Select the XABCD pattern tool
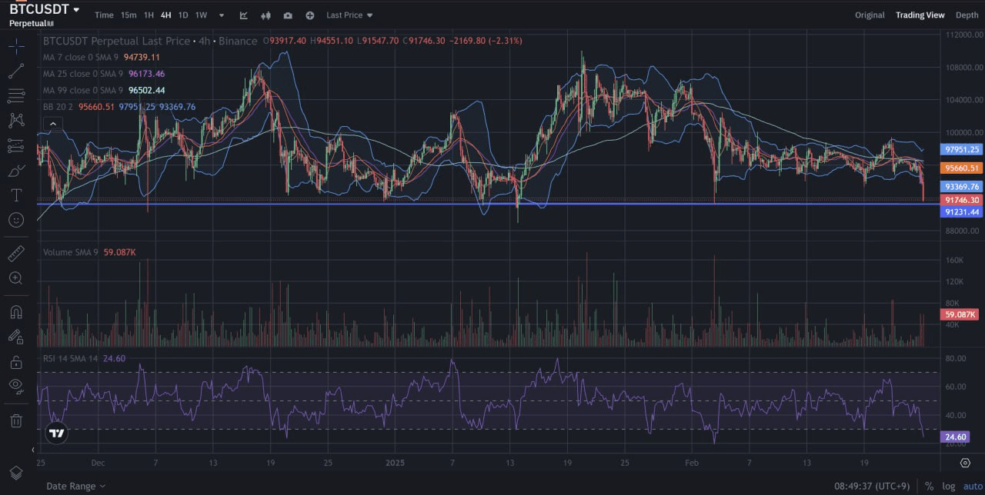The height and width of the screenshot is (495, 985). pyautogui.click(x=16, y=121)
